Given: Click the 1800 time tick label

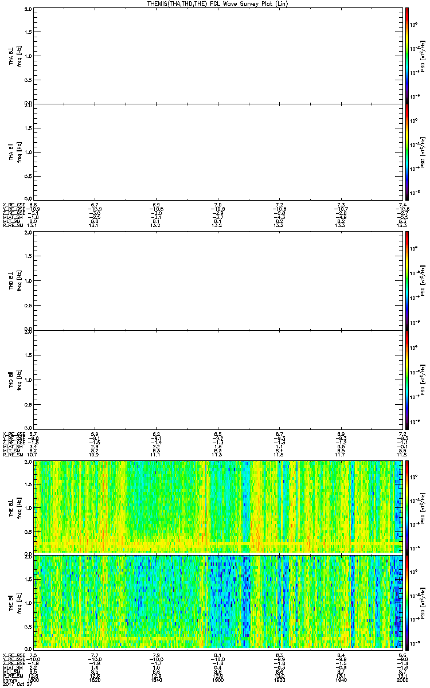Looking at the screenshot, I should [34, 680].
